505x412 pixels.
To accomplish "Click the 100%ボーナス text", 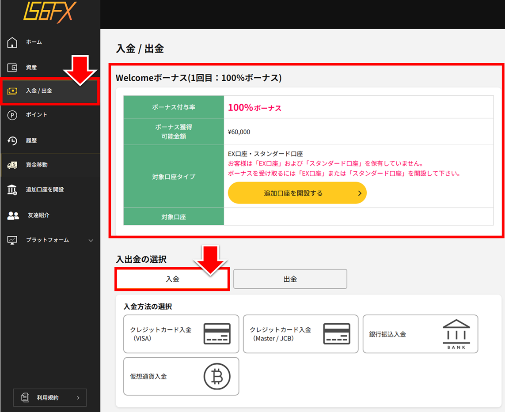I will [254, 107].
